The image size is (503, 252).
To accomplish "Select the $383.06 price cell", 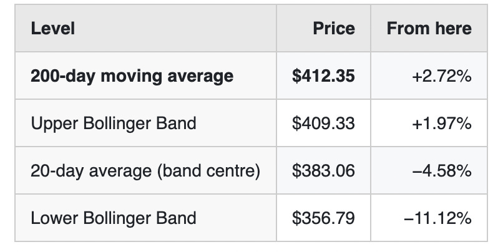I will (x=323, y=171).
